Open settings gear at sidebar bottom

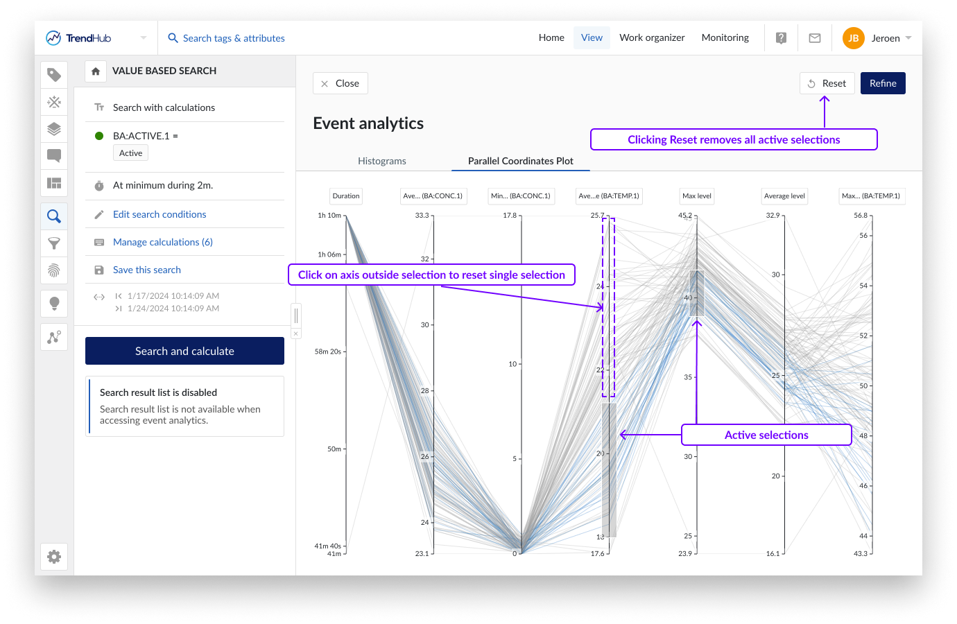(x=54, y=557)
